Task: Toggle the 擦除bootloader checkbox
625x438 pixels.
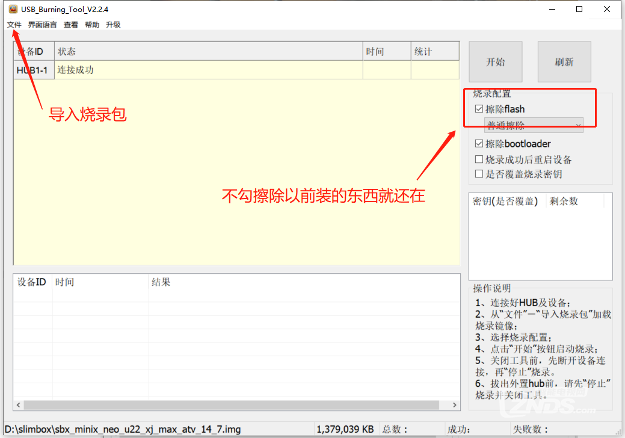Action: tap(479, 144)
